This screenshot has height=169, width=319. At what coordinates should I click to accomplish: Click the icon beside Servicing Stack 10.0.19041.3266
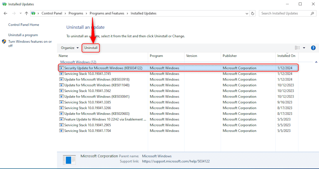tap(61, 108)
